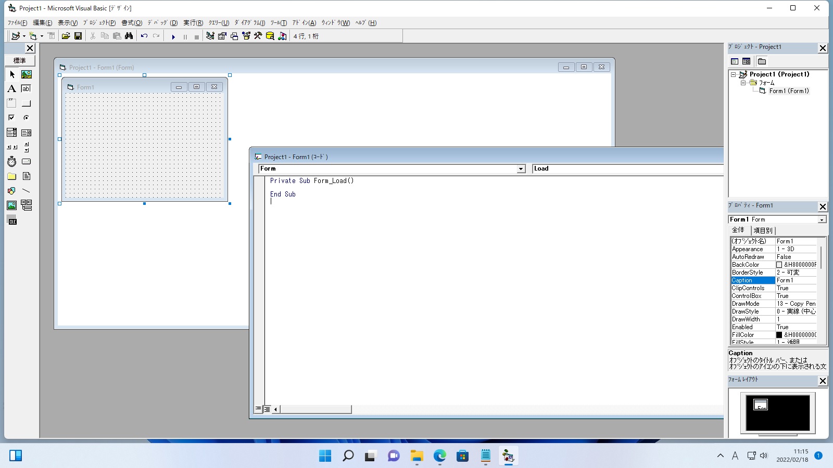Click the Add Standard EXE Project toolbar icon
The image size is (833, 468).
(16, 36)
